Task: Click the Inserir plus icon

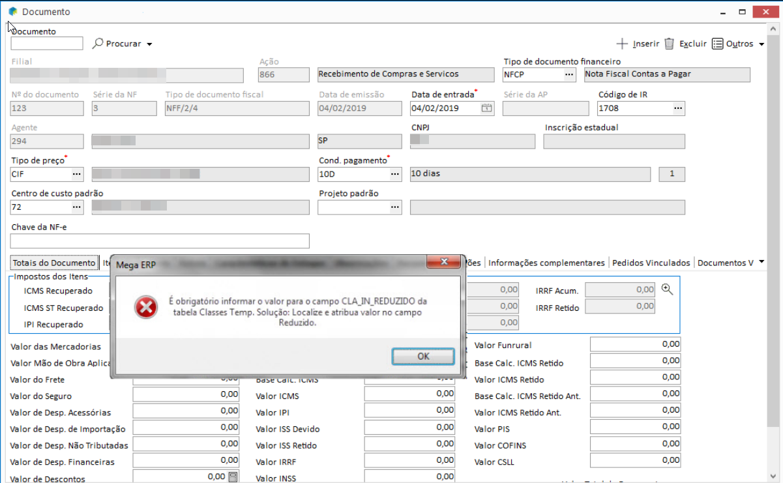Action: 622,44
